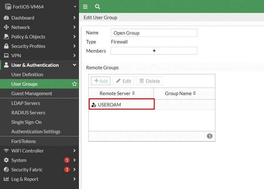Sort by Remote Server column arrows
Viewport: 264px width, 189px height.
[133, 93]
